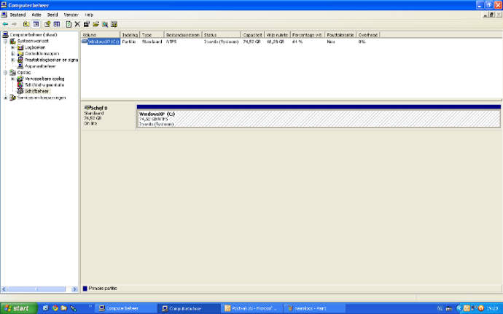Collapse the Systeemwerkset branch
The image size is (503, 314).
pos(5,41)
